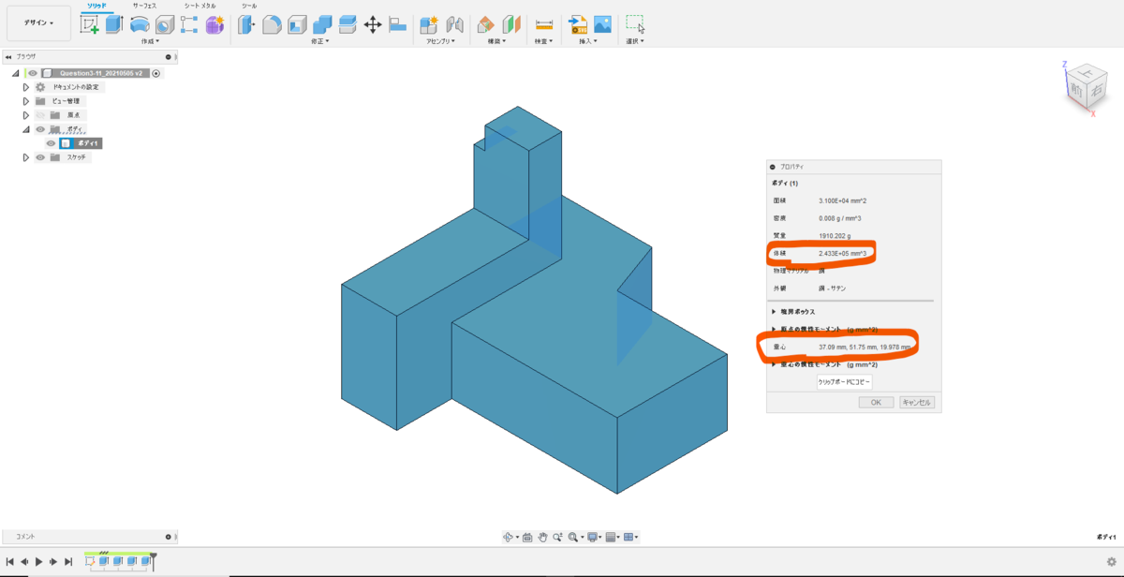The image size is (1124, 577).
Task: Click the Select tool icon
Action: tap(635, 25)
